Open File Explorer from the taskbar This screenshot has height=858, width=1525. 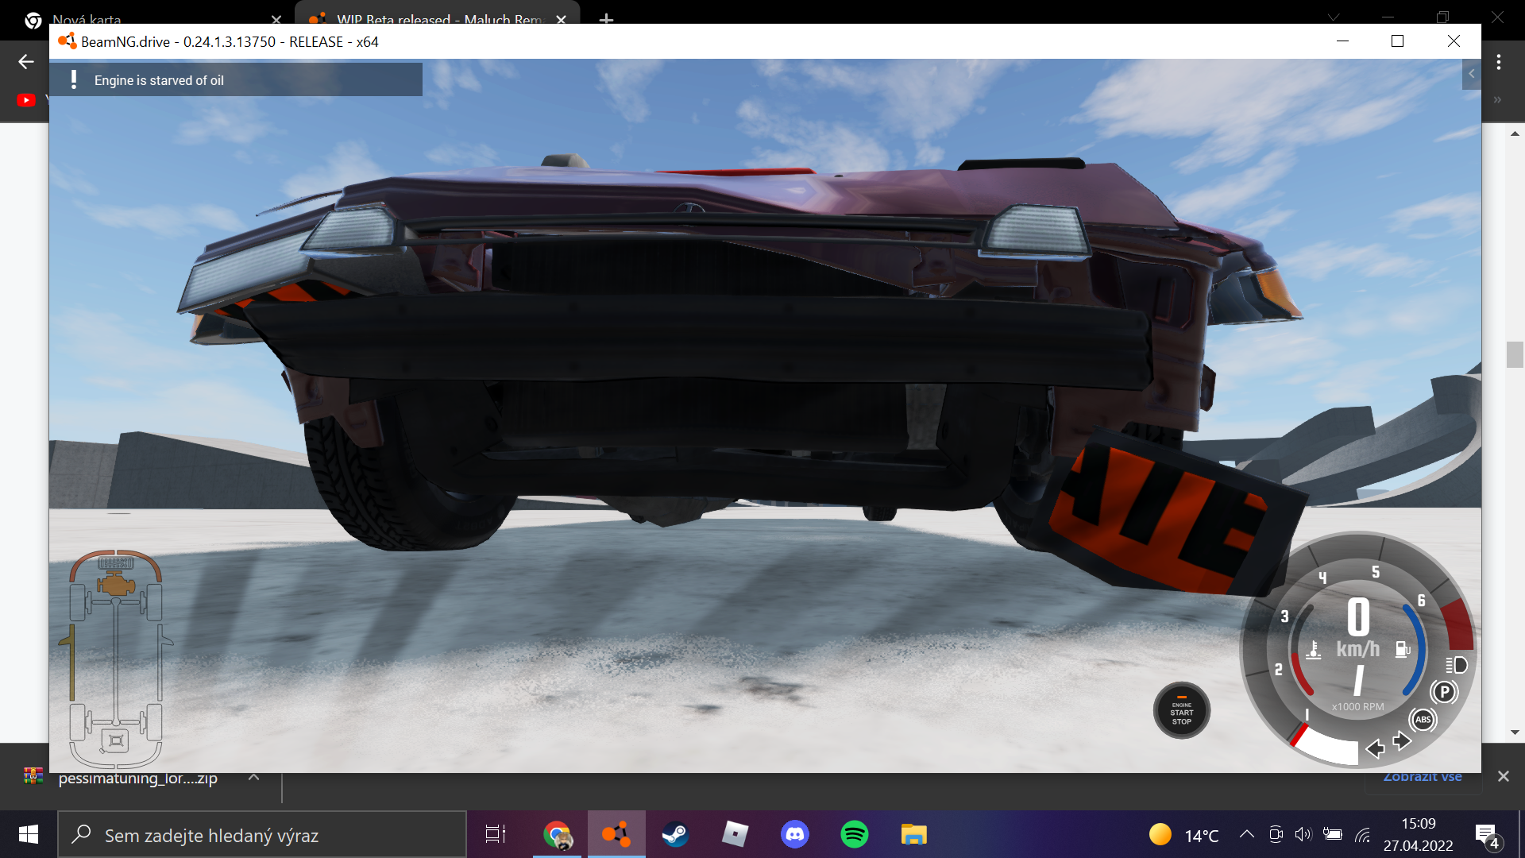coord(914,835)
